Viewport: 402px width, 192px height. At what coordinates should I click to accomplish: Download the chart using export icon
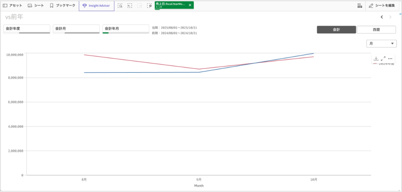click(x=376, y=58)
